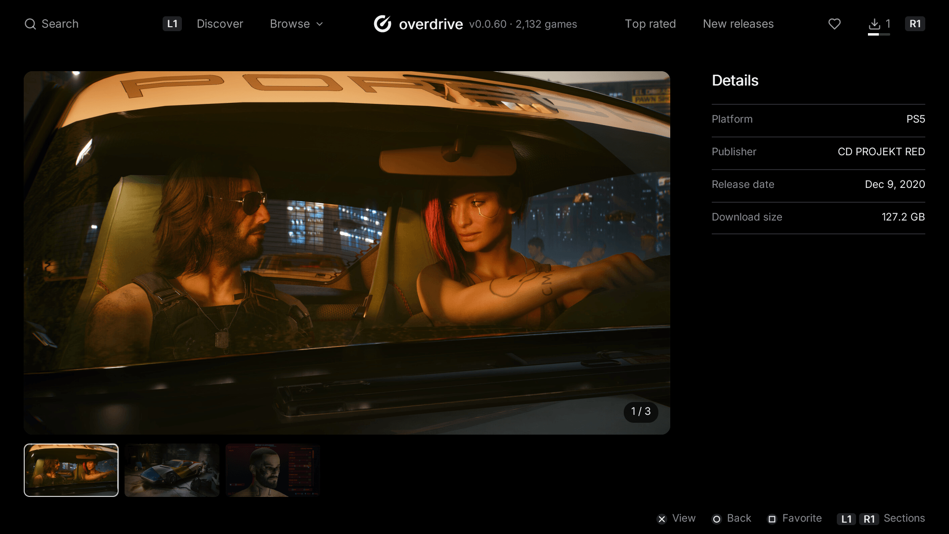Select the first screenshot thumbnail with car interior
Image resolution: width=949 pixels, height=534 pixels.
(x=71, y=470)
